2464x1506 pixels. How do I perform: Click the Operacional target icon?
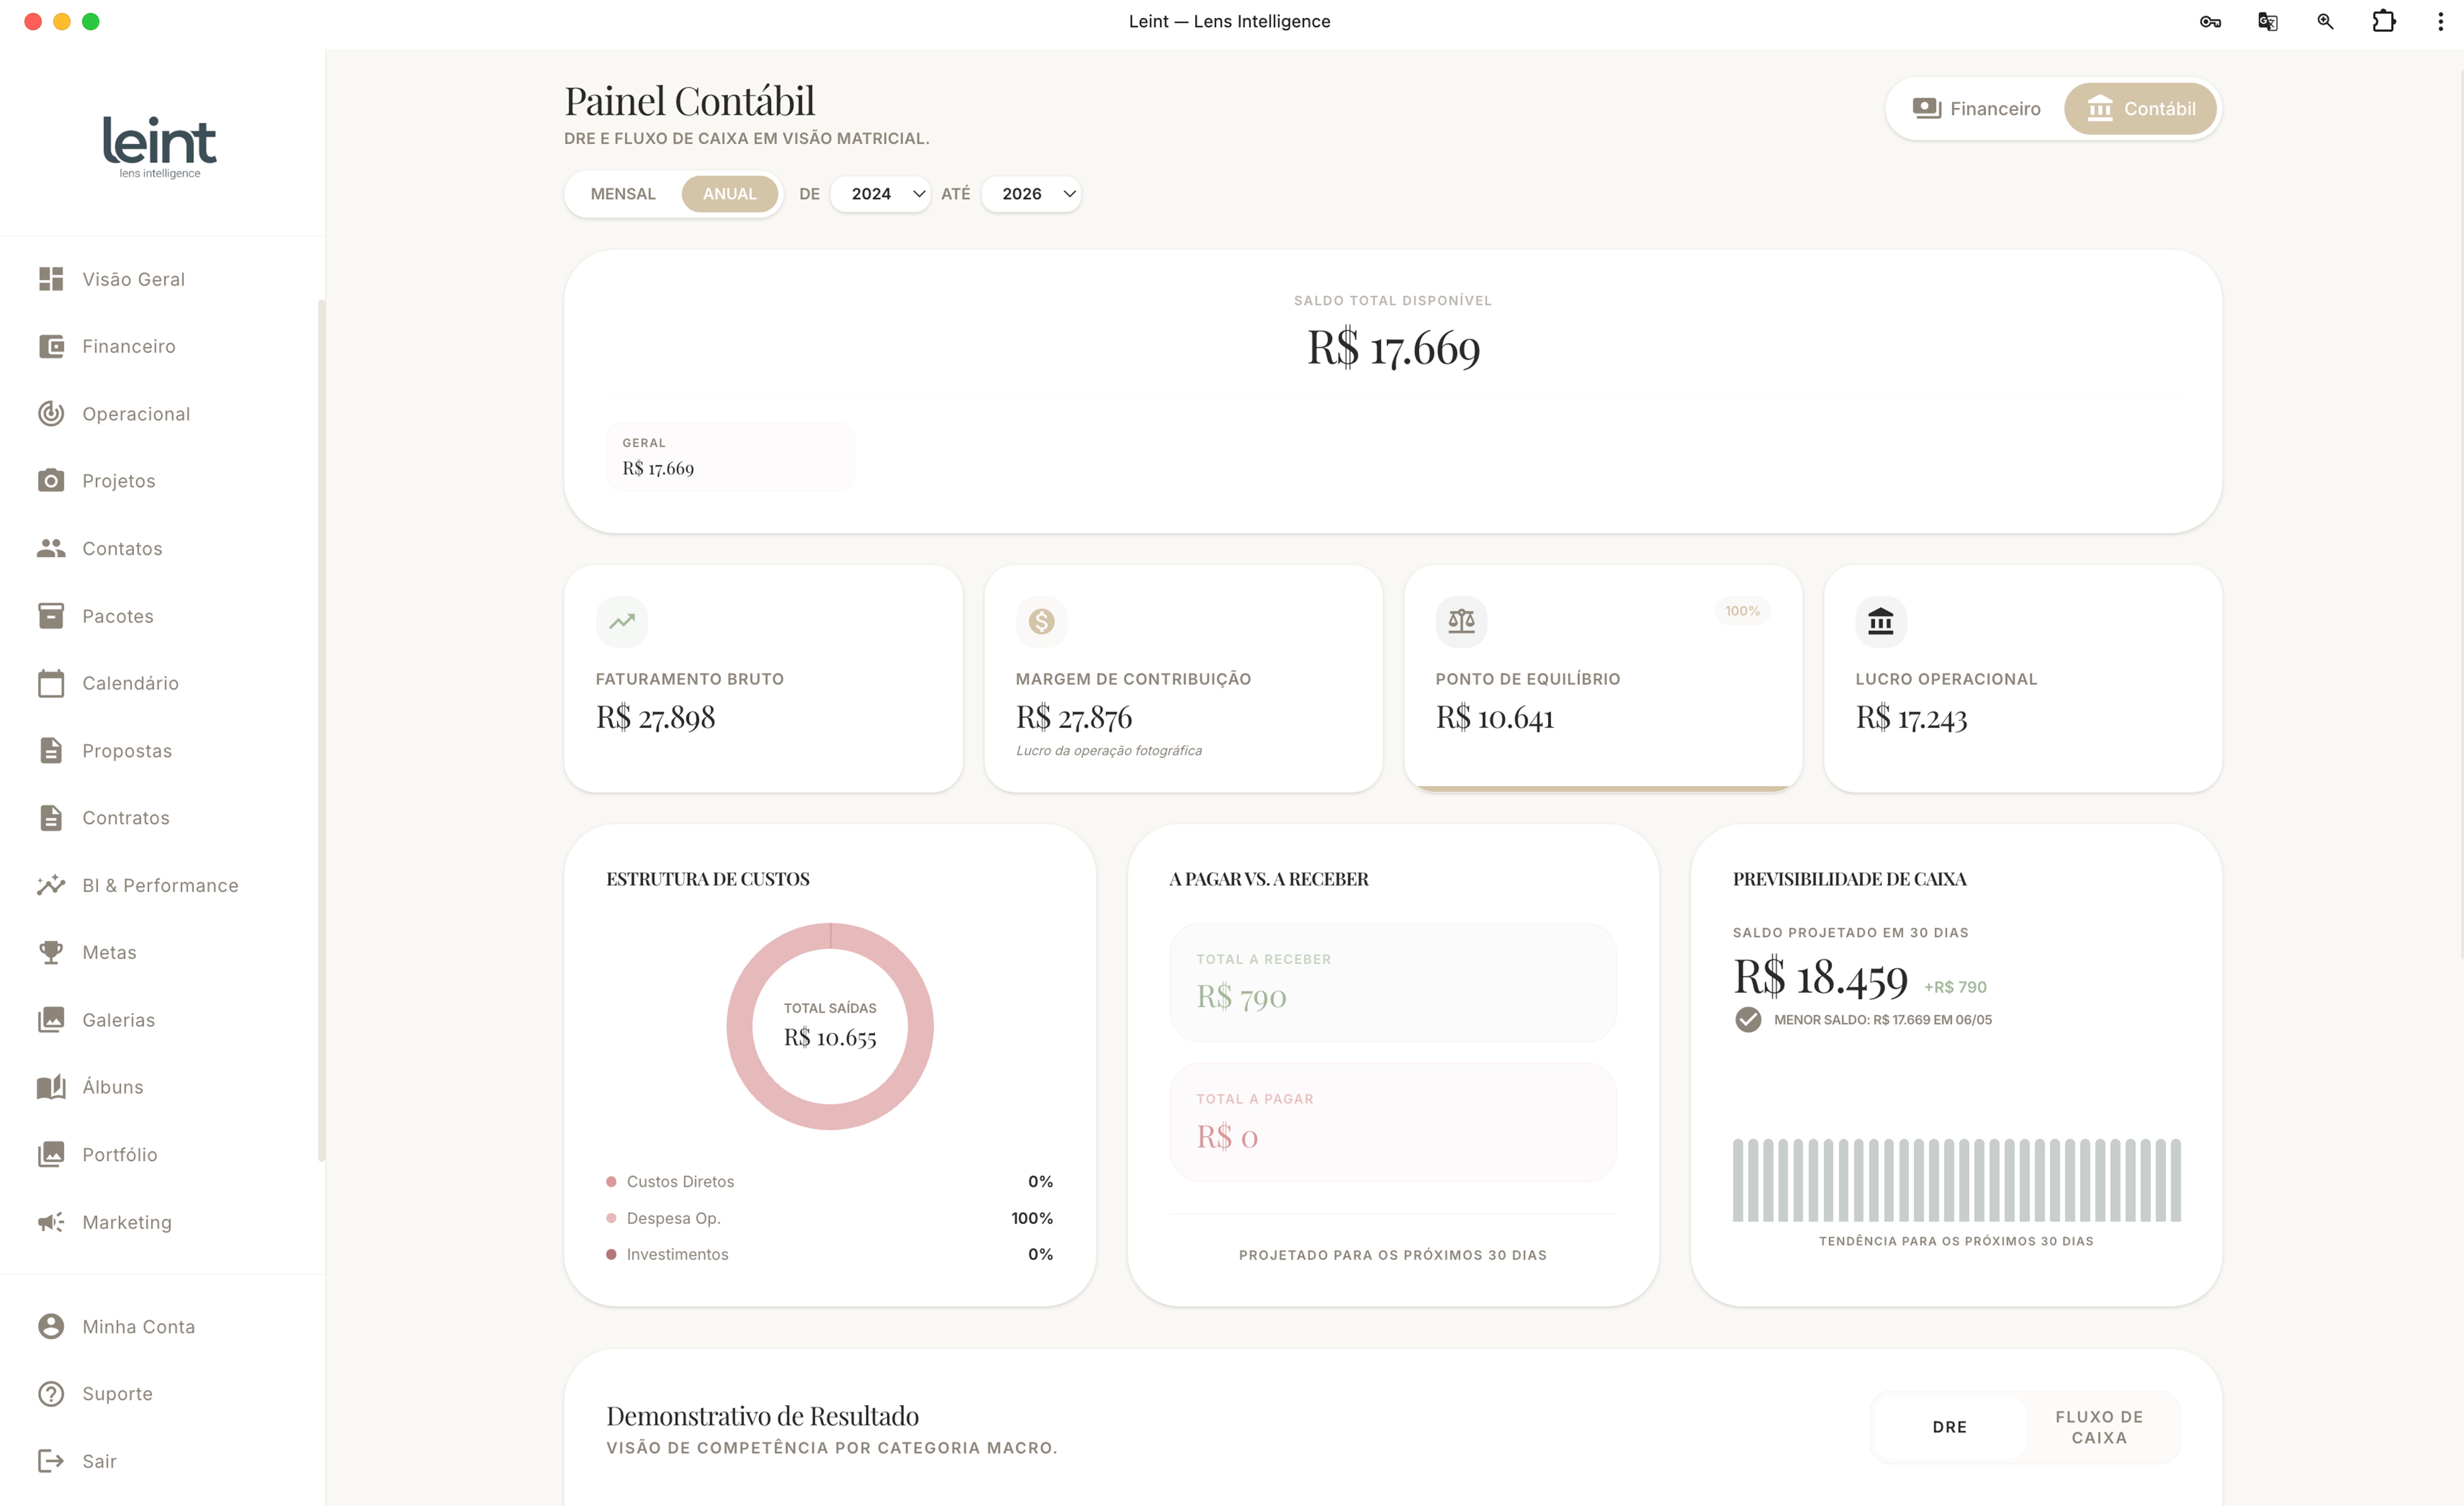[x=51, y=414]
